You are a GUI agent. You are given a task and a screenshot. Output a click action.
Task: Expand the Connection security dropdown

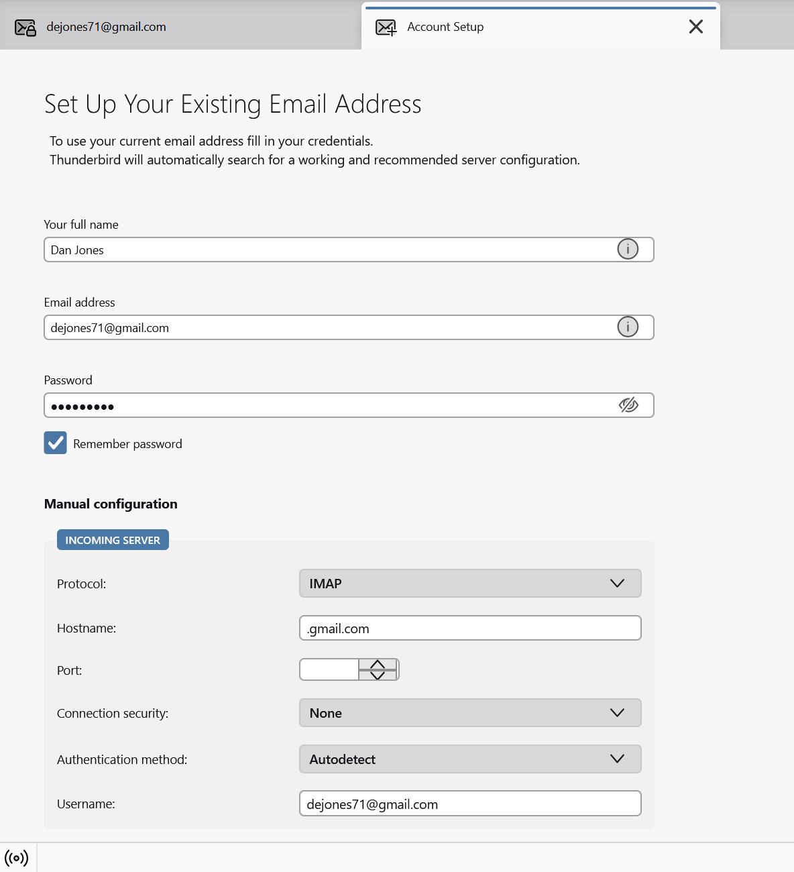click(x=469, y=713)
